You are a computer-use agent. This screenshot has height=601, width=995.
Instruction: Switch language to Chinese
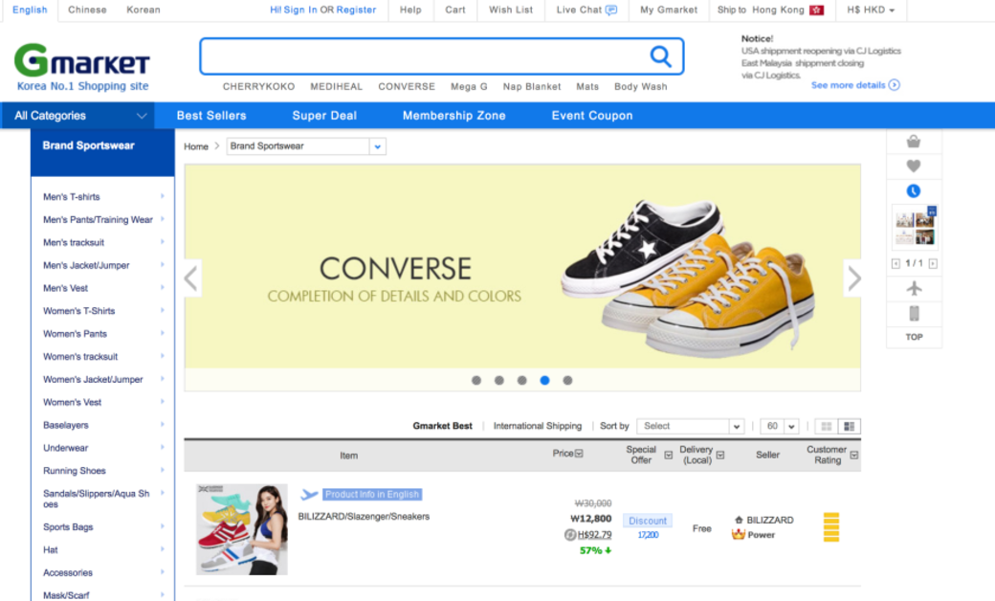pyautogui.click(x=88, y=11)
